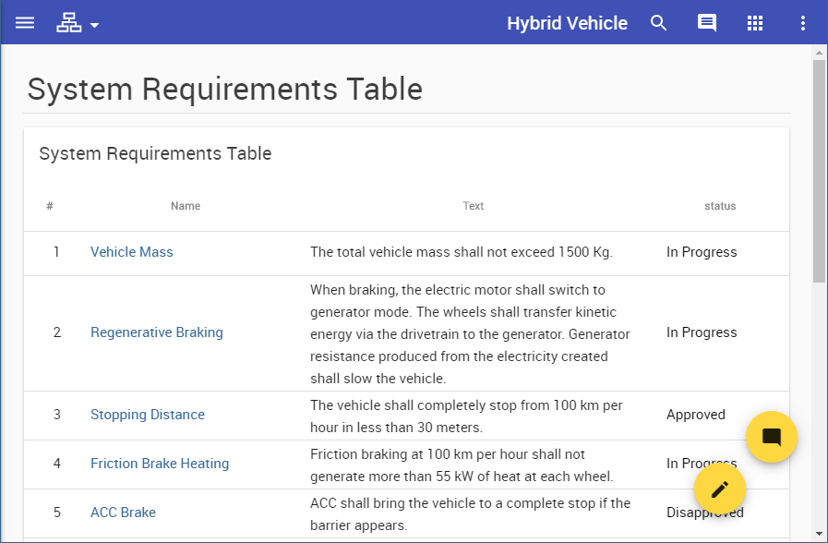828x543 pixels.
Task: Open the apps grid icon
Action: point(755,23)
